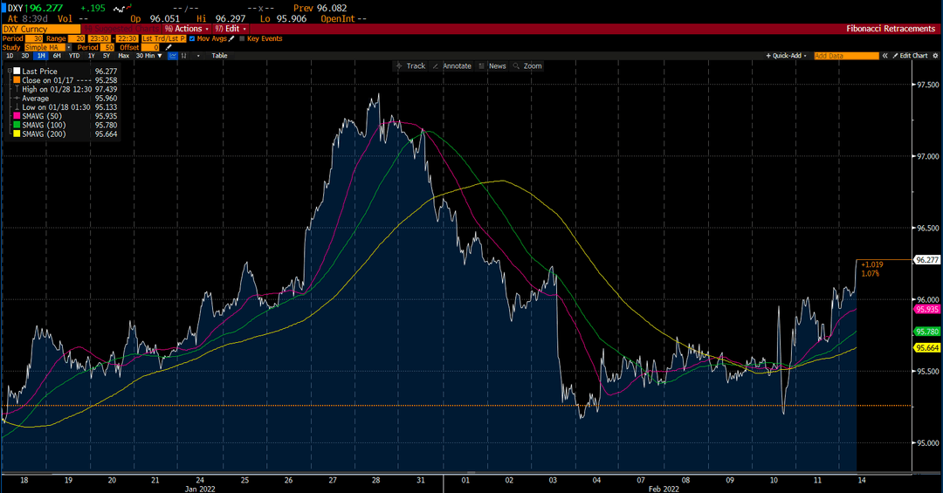Open the Actions menu
The width and height of the screenshot is (943, 493).
tap(187, 28)
